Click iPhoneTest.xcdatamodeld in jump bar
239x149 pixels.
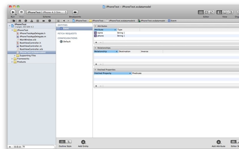pyautogui.click(x=120, y=21)
